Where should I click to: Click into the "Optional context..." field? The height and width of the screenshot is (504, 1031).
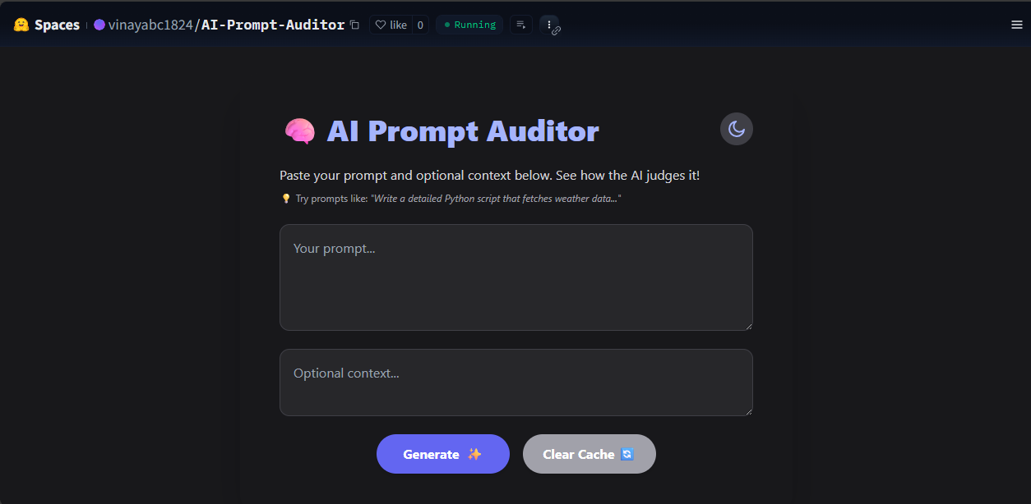pos(515,383)
